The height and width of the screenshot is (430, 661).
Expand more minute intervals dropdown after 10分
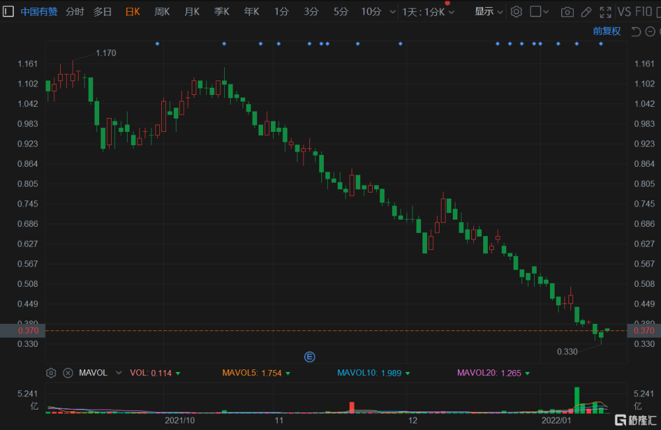click(393, 12)
